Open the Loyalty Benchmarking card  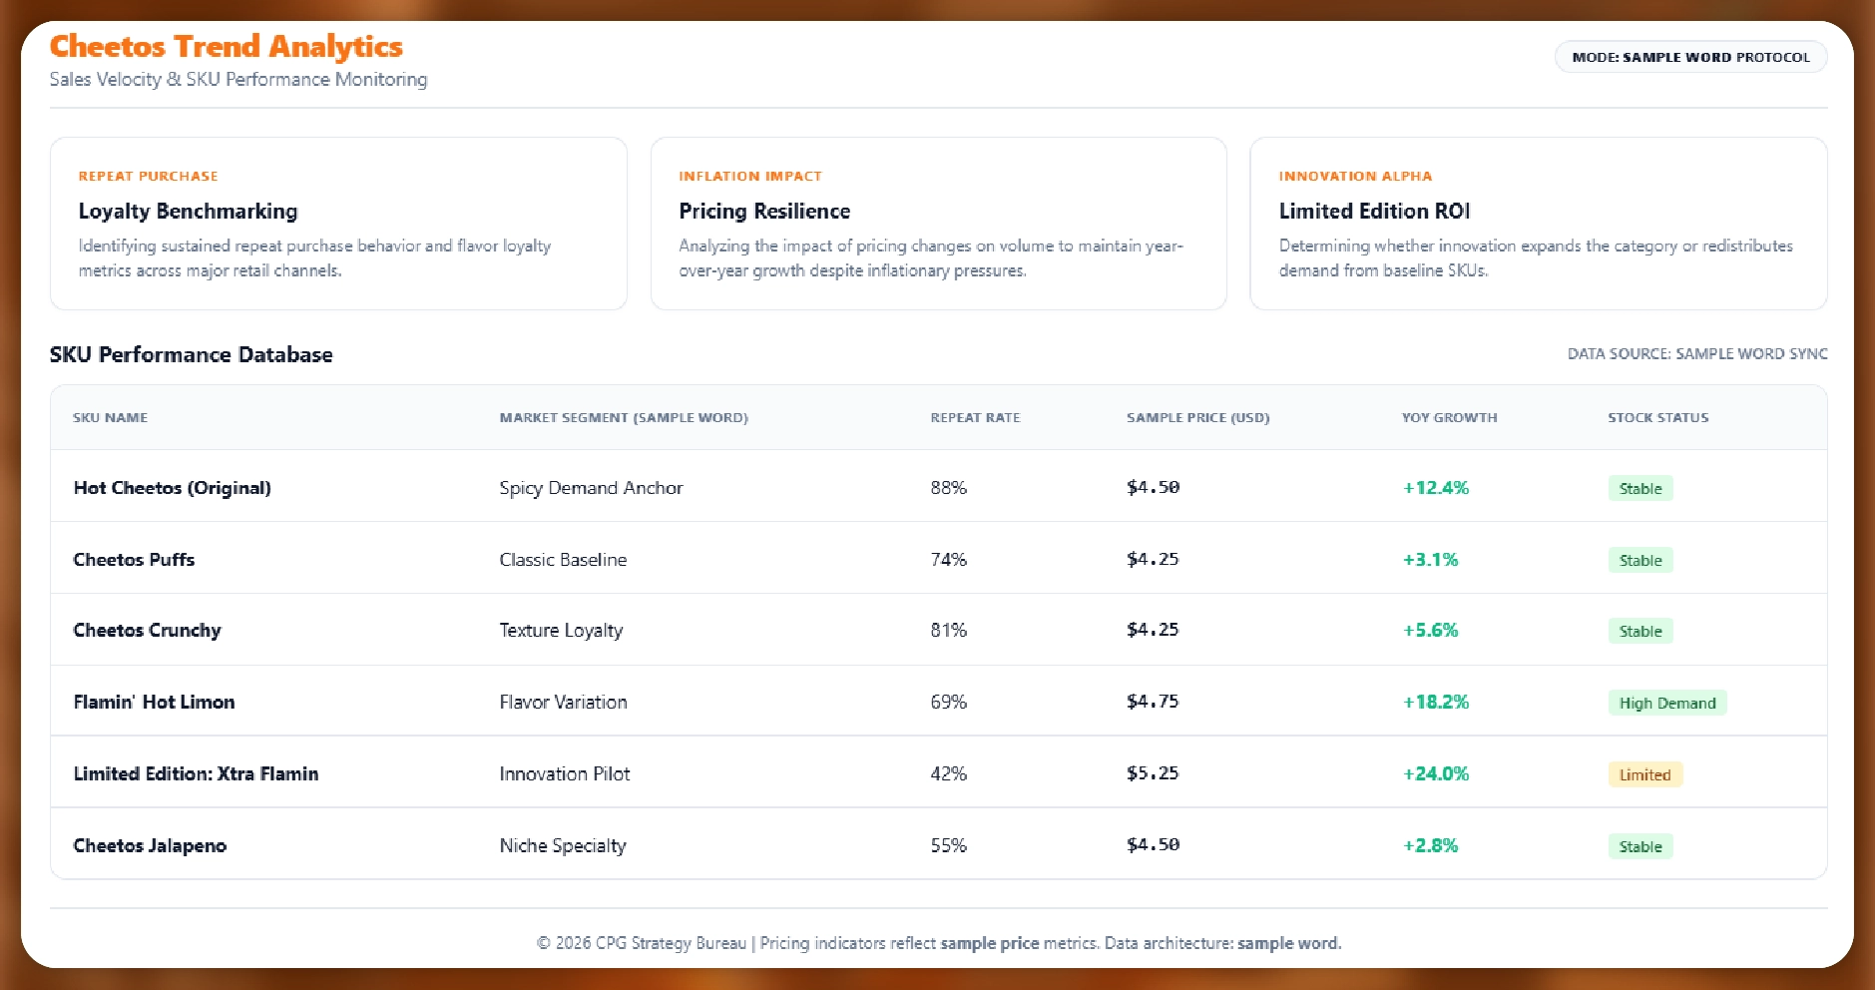338,224
